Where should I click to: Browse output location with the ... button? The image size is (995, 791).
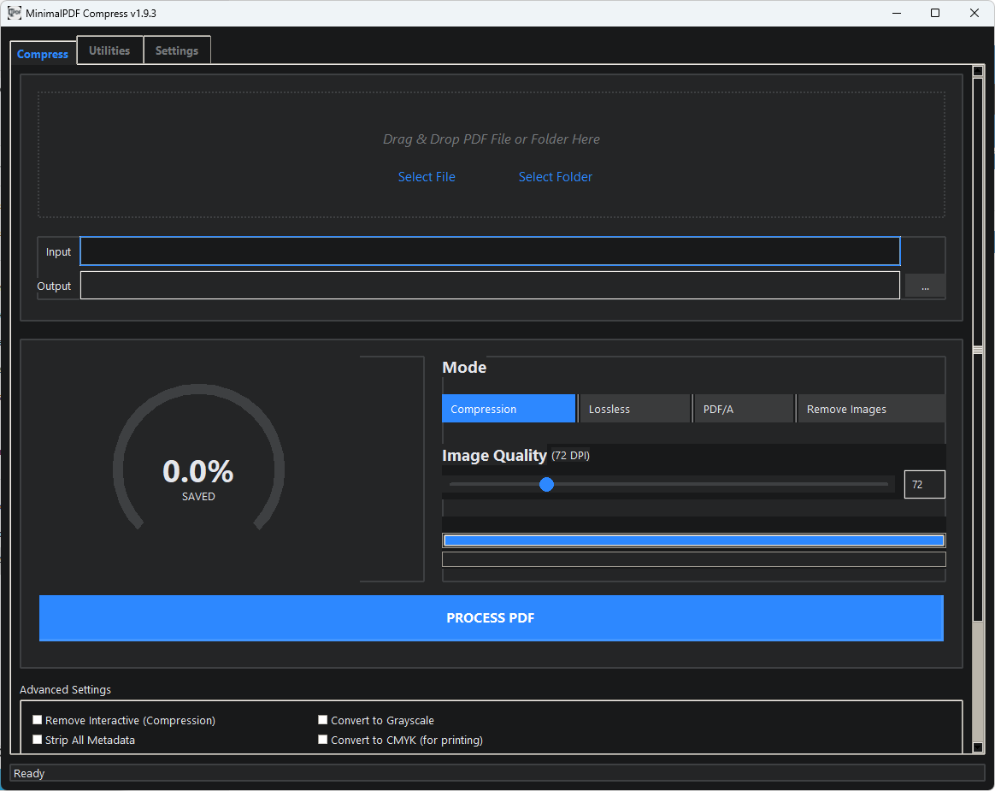point(925,287)
